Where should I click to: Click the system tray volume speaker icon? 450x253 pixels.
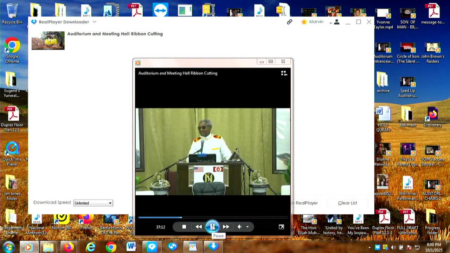pos(393,247)
